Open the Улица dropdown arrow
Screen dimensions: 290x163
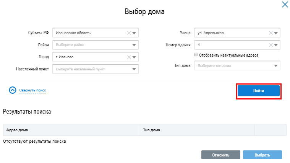click(x=277, y=33)
